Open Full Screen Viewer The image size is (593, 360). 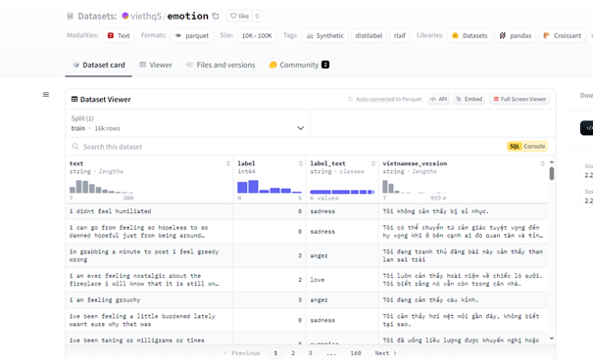tap(519, 99)
